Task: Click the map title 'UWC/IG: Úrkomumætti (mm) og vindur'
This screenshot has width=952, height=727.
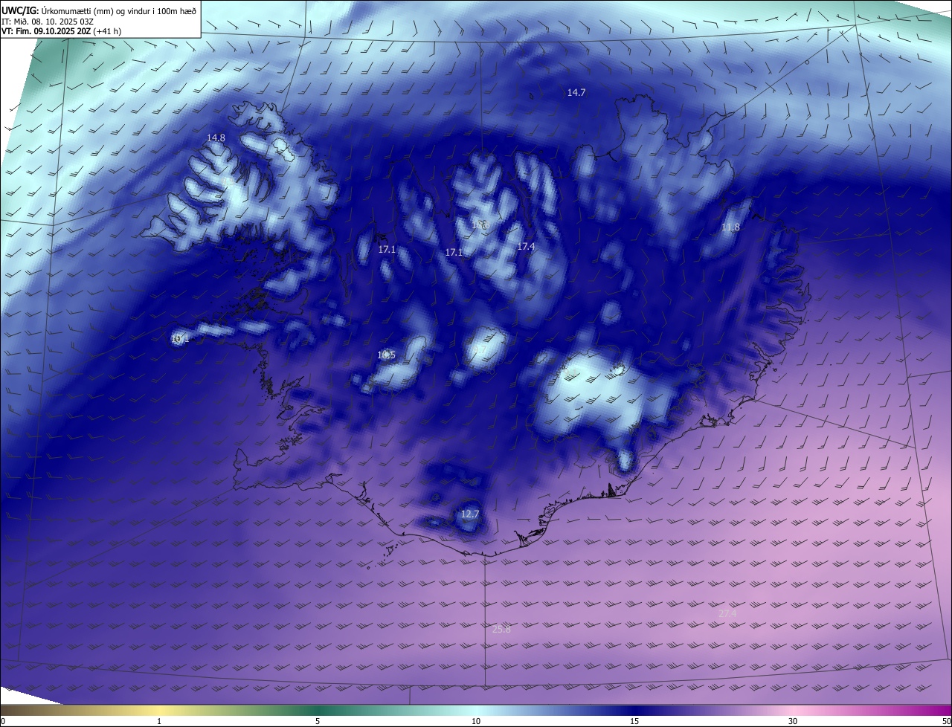Action: click(100, 10)
